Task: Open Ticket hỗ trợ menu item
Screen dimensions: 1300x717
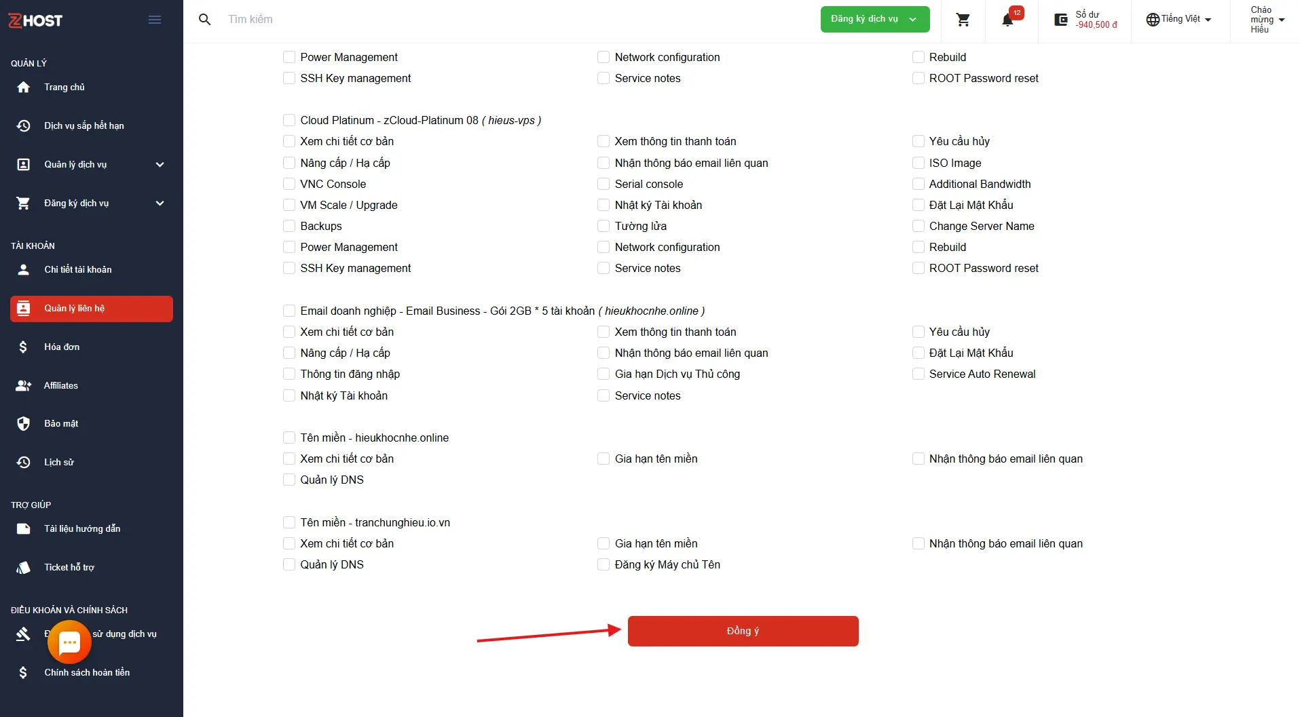Action: click(x=69, y=567)
